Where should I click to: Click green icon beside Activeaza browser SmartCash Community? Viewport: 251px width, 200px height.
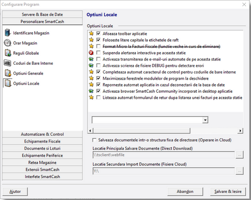coord(91,91)
